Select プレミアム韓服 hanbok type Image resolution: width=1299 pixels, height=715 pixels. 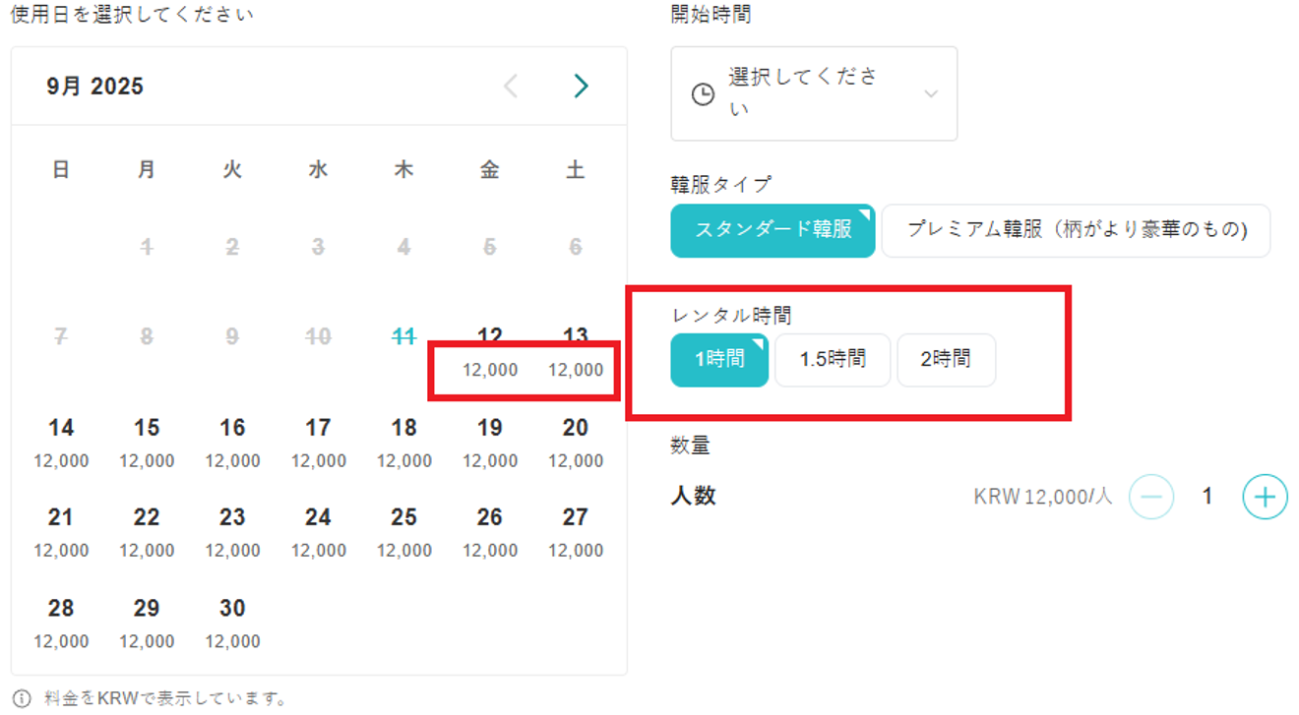1076,230
